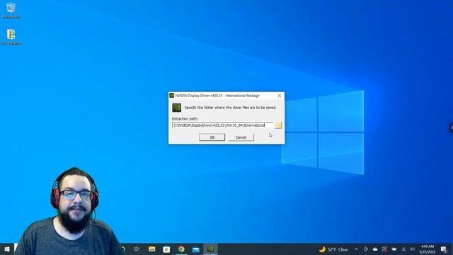
Task: Expand hidden system tray icons
Action: click(x=356, y=249)
